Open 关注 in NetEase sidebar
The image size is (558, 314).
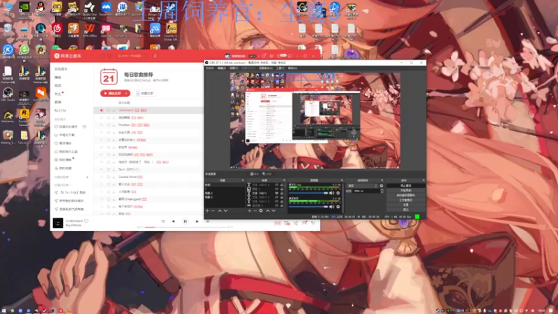[58, 94]
